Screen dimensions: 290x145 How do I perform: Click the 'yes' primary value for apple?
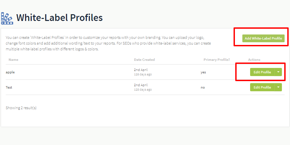[203, 72]
